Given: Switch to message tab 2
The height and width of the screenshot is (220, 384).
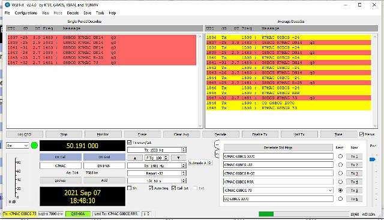Looking at the screenshot, I should pos(217,153).
